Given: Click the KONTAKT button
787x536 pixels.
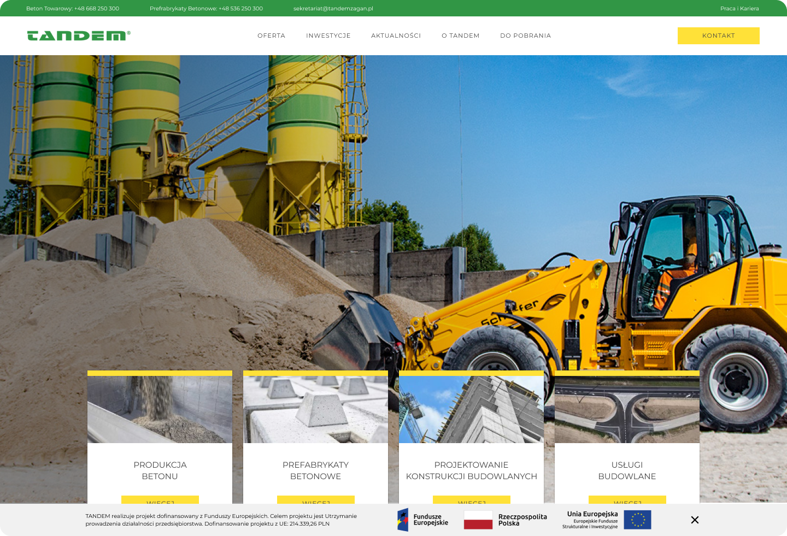Looking at the screenshot, I should tap(718, 36).
